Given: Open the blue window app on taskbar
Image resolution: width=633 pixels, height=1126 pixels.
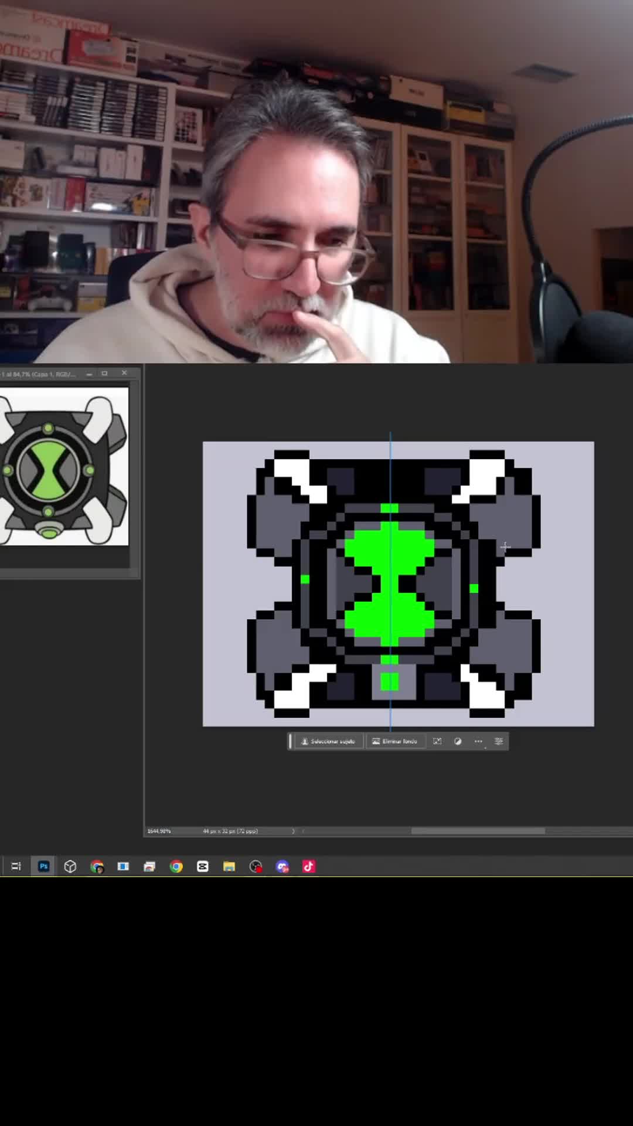Looking at the screenshot, I should click(123, 866).
